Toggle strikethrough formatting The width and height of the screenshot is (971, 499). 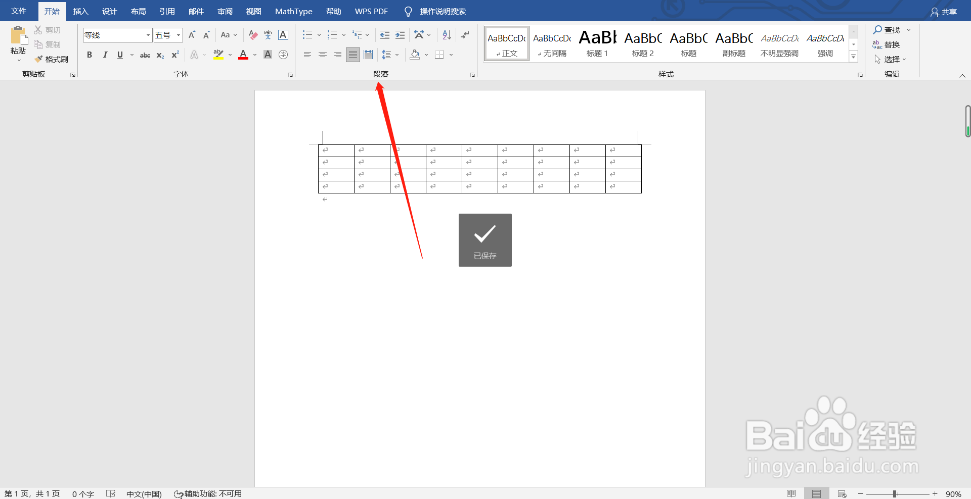pyautogui.click(x=145, y=55)
